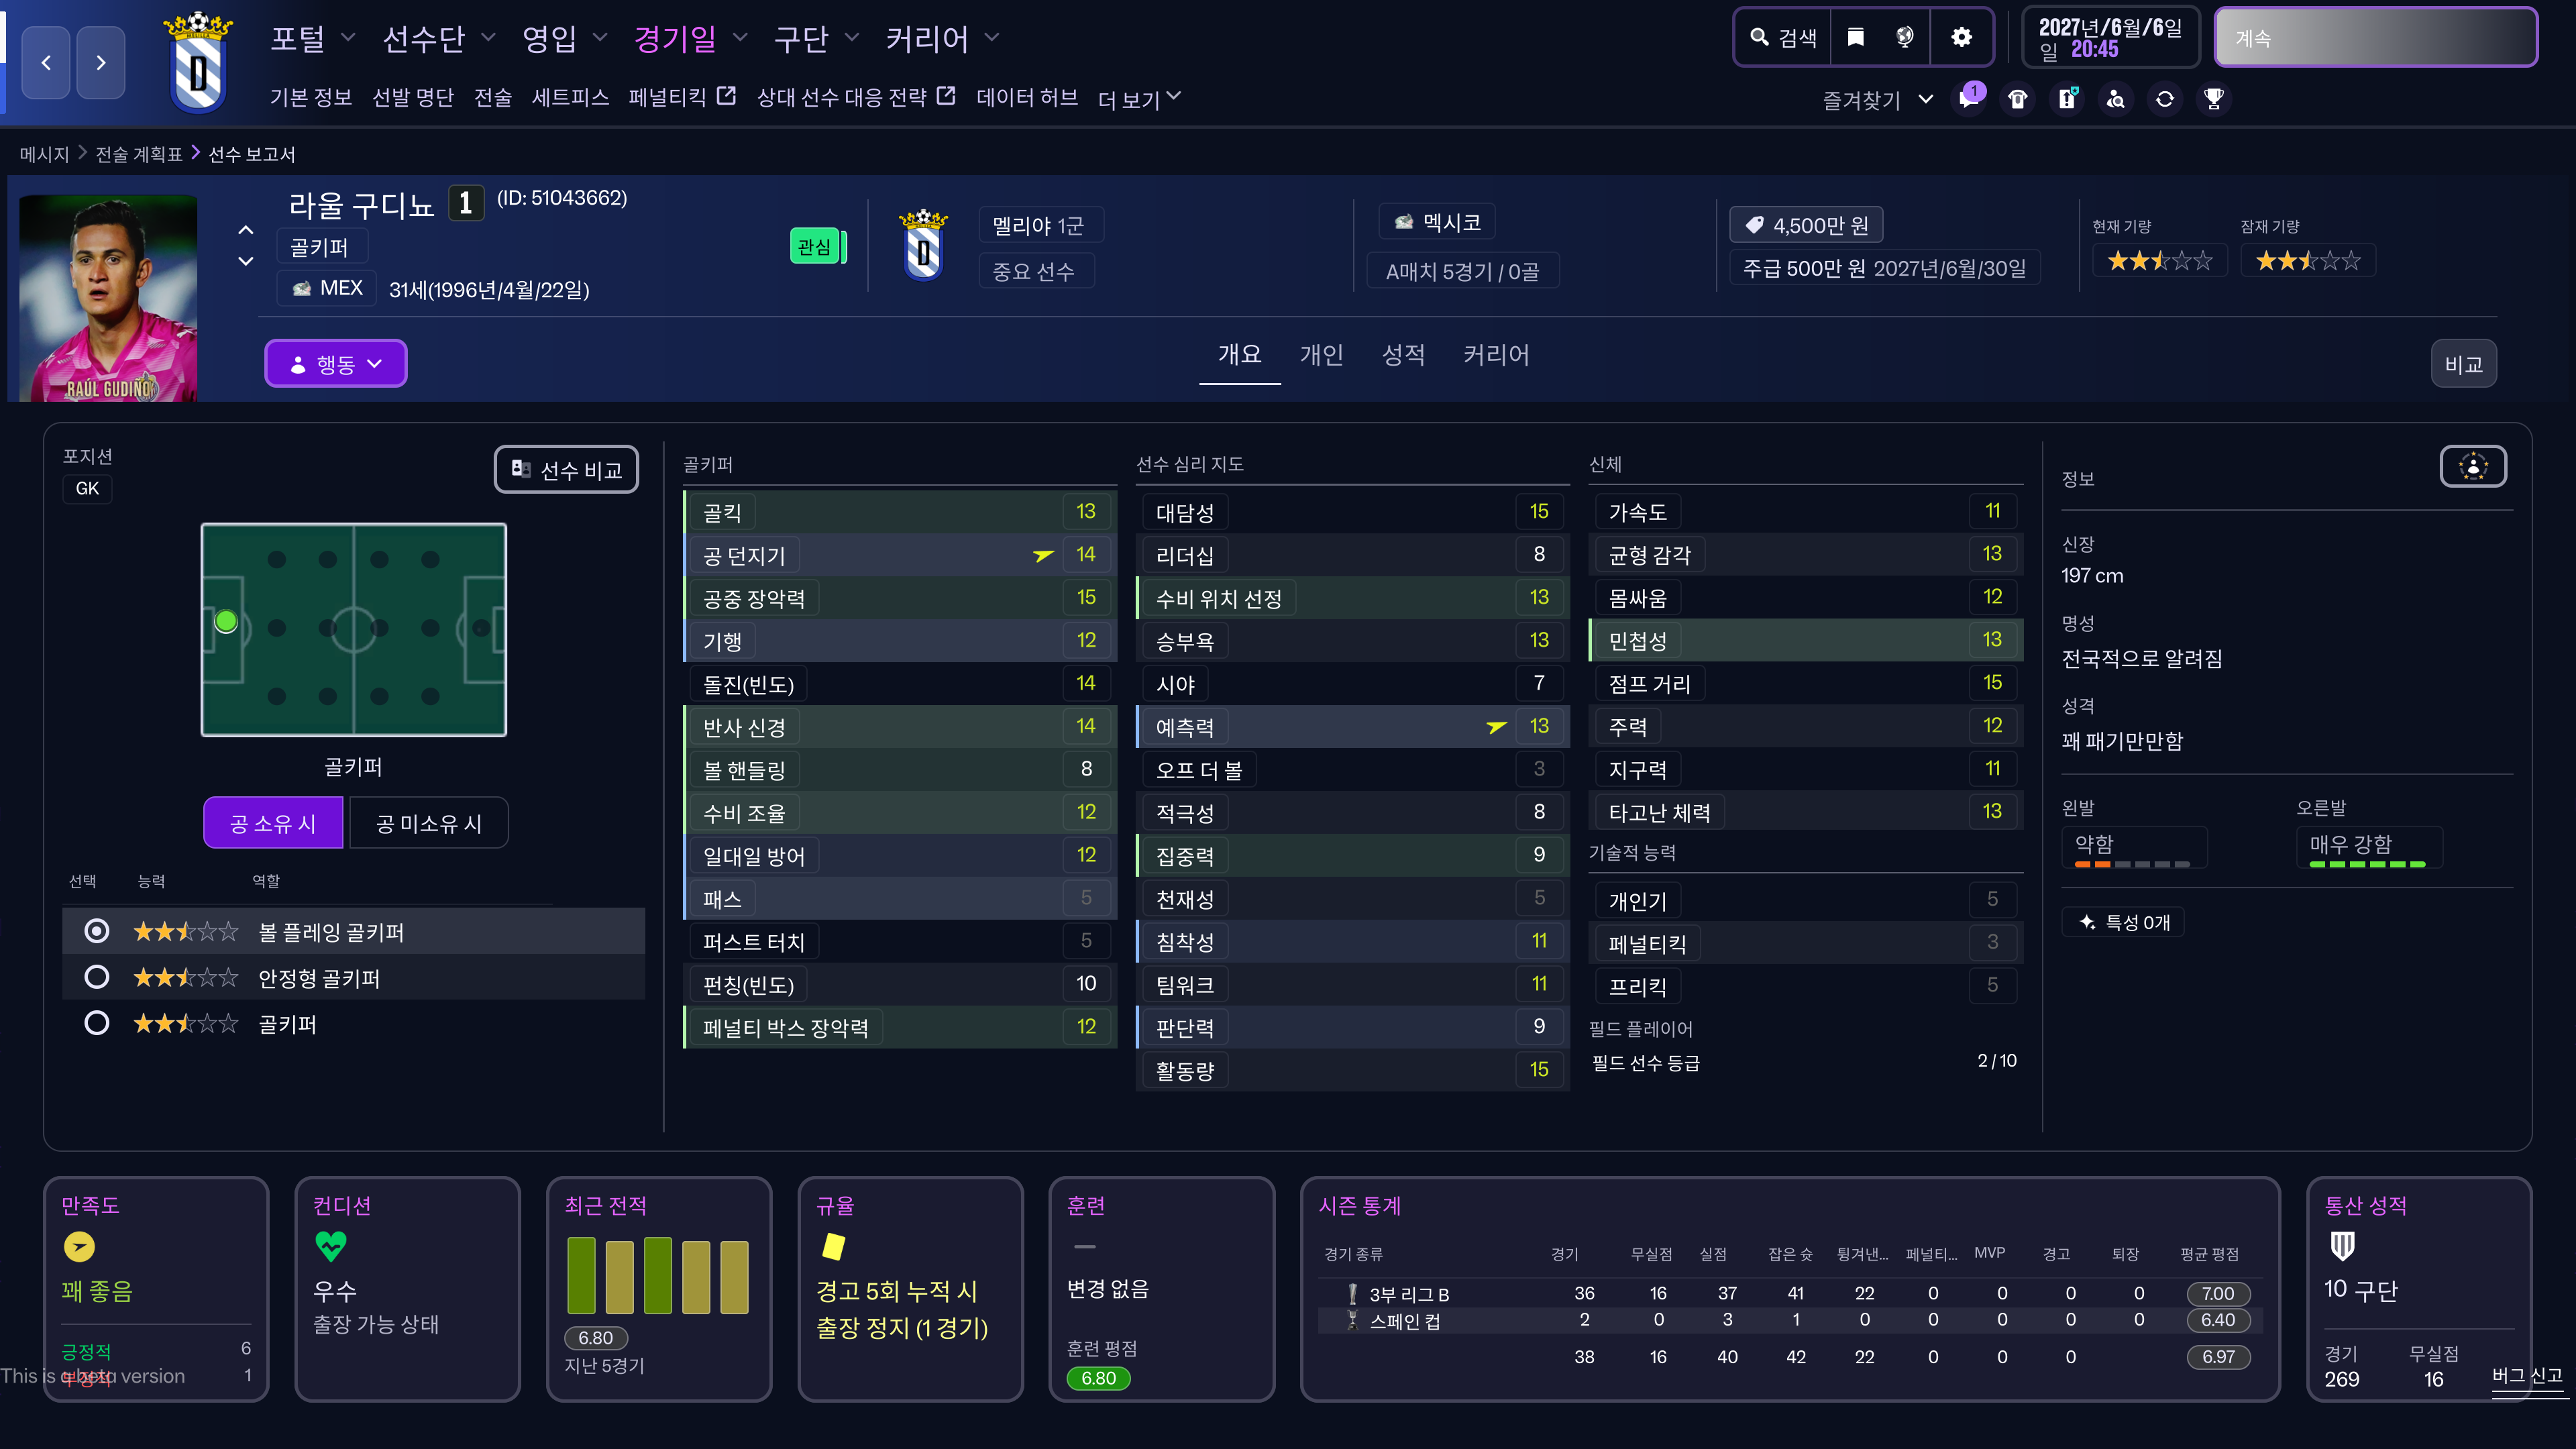Expand the 더 보기 menu
The height and width of the screenshot is (1449, 2576).
tap(1139, 98)
